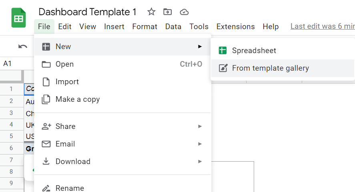Image resolution: width=355 pixels, height=192 pixels.
Task: Click the Open folder icon
Action: tap(46, 64)
